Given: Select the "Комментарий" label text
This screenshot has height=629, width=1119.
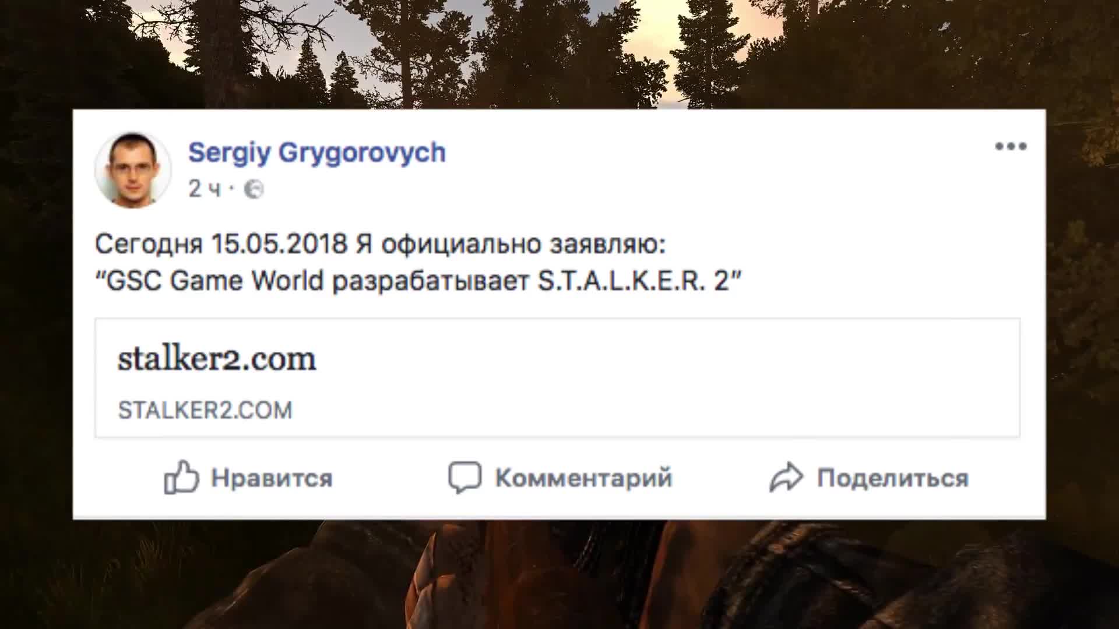Looking at the screenshot, I should [x=584, y=478].
